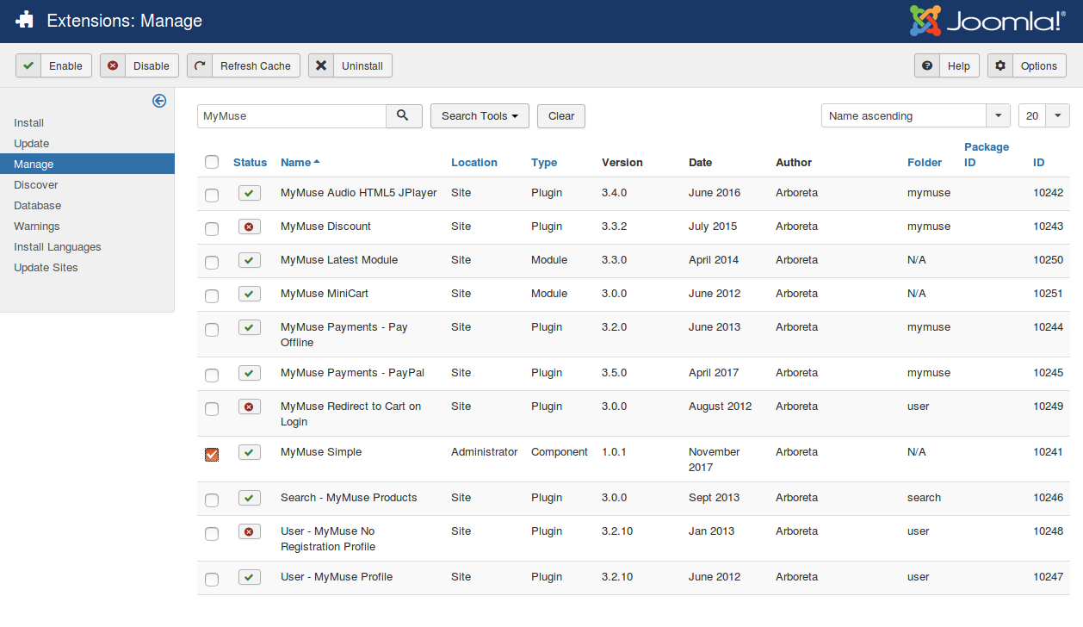The width and height of the screenshot is (1083, 627).
Task: Open the Search Tools dropdown
Action: tap(480, 116)
